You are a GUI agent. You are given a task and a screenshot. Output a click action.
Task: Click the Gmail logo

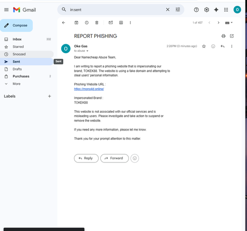coord(24,10)
